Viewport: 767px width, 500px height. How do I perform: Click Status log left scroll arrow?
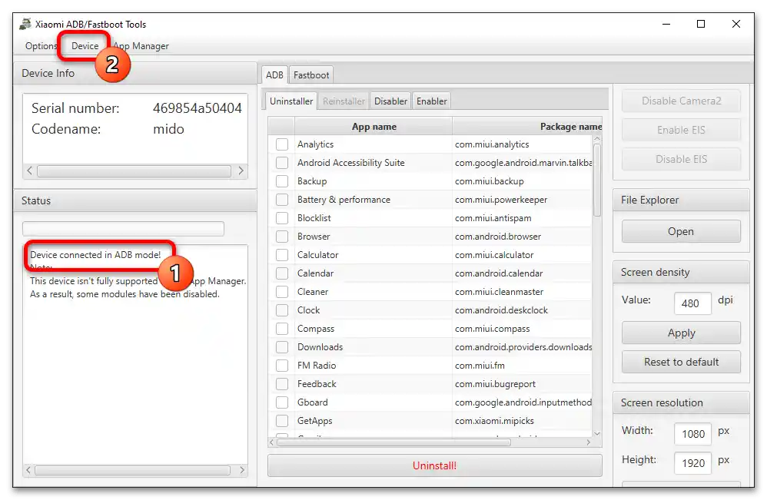click(28, 470)
